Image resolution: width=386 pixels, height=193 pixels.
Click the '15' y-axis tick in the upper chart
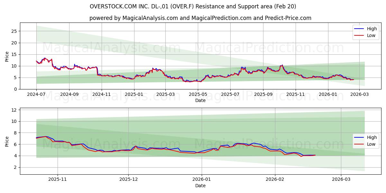click(x=14, y=54)
